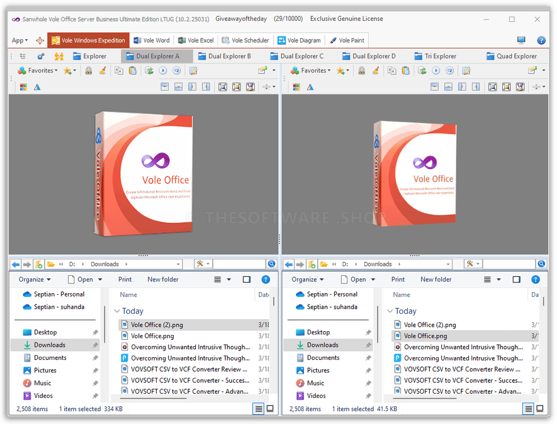This screenshot has width=557, height=424.
Task: Click left preview of Vole Office box
Action: click(143, 174)
